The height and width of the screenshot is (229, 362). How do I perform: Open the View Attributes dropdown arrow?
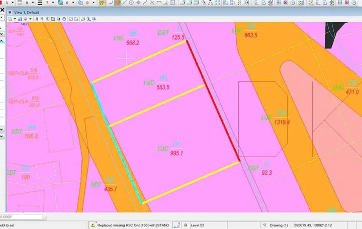pos(15,19)
